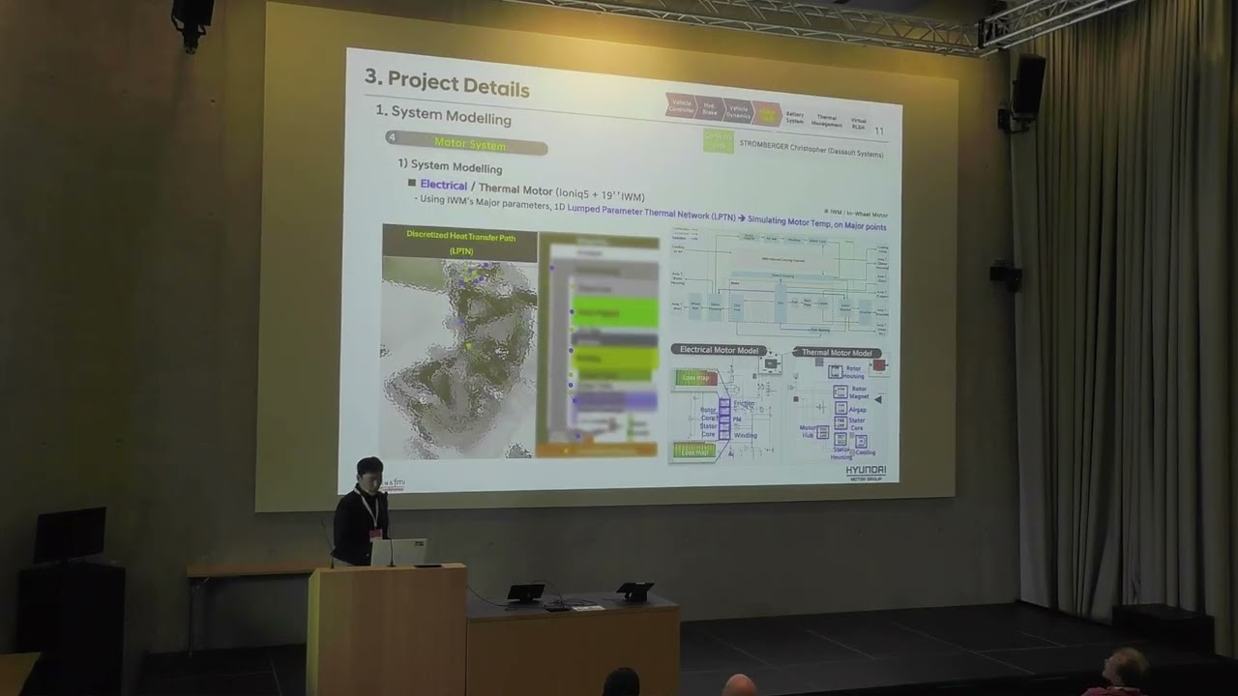
Task: Click the 'Vehicle Dynamics' progress chevron
Action: [738, 111]
